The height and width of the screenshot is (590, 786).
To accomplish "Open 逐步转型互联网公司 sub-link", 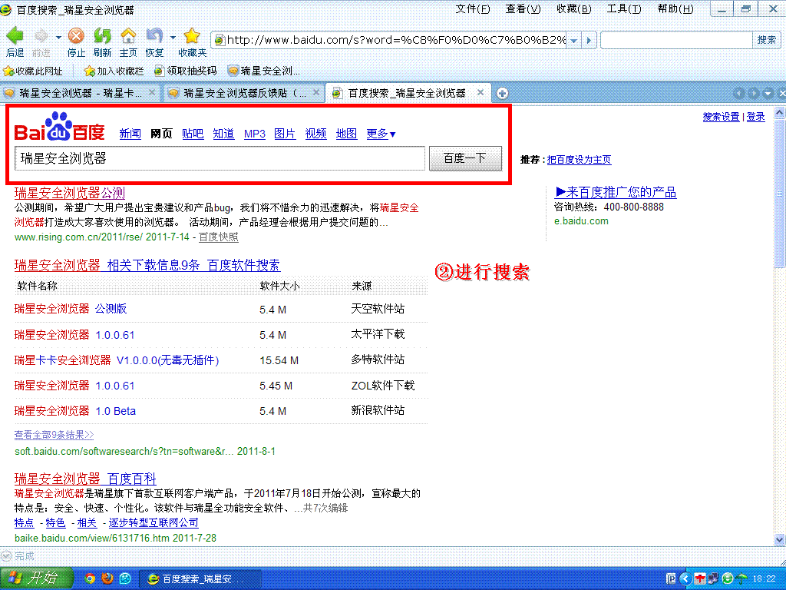I will 154,522.
